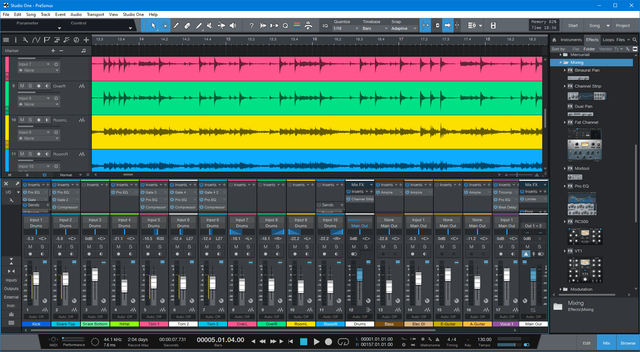Solo the RoomL track
The height and width of the screenshot is (352, 640).
click(30, 120)
